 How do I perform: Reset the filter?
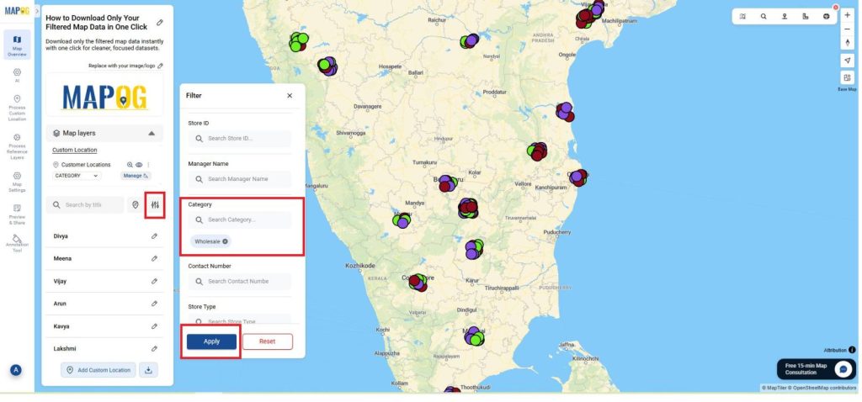(268, 341)
